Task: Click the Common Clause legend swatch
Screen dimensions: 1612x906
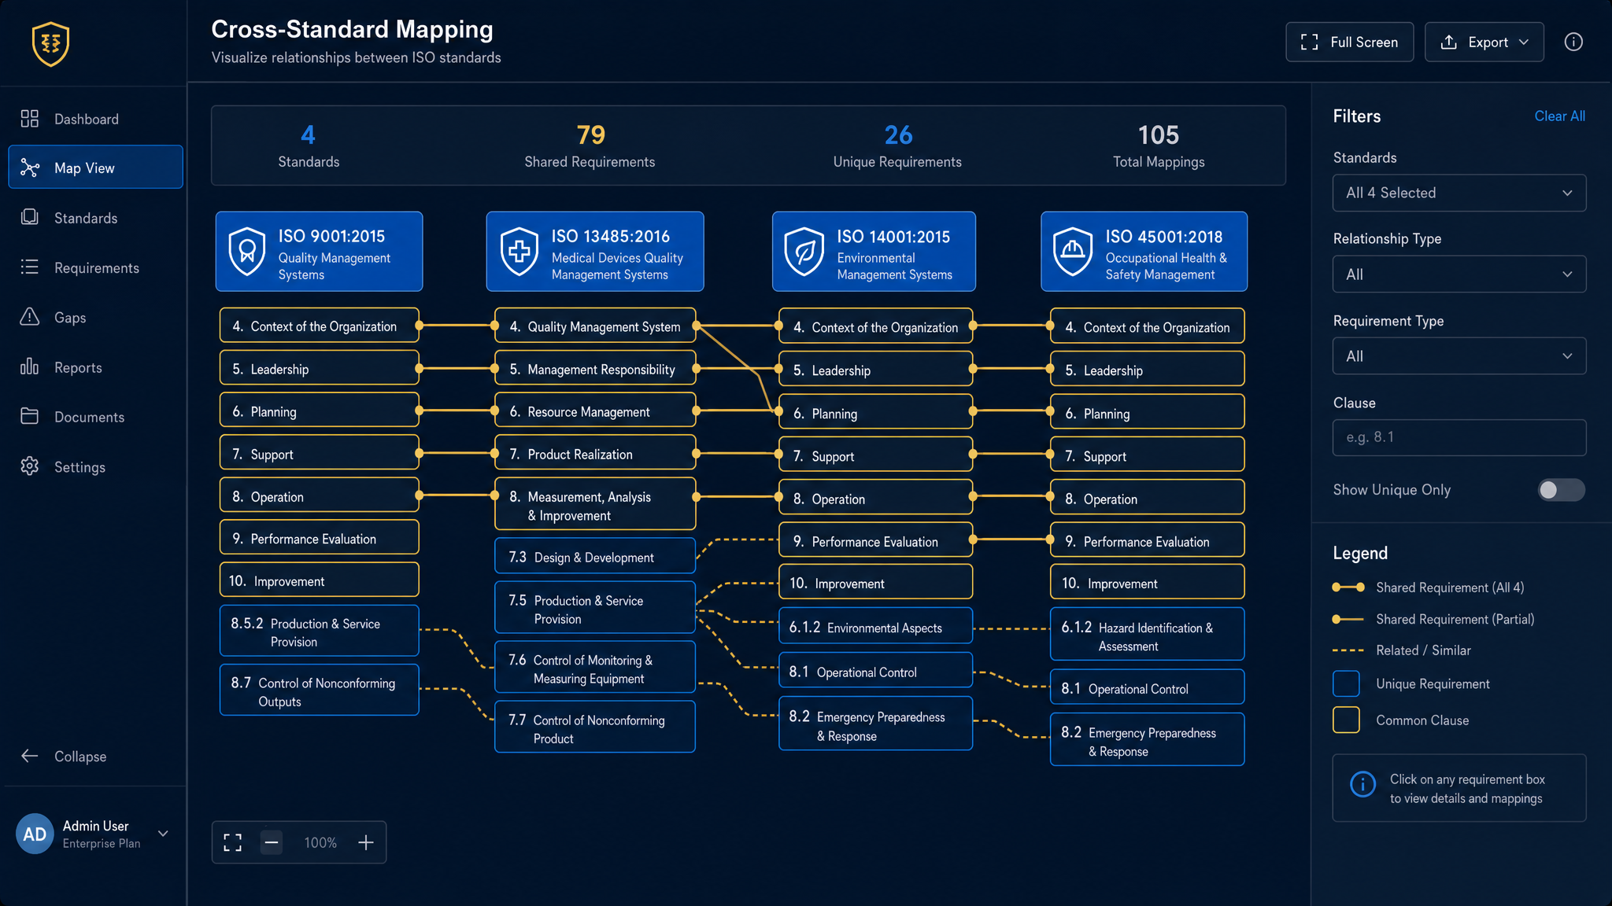Action: tap(1346, 720)
